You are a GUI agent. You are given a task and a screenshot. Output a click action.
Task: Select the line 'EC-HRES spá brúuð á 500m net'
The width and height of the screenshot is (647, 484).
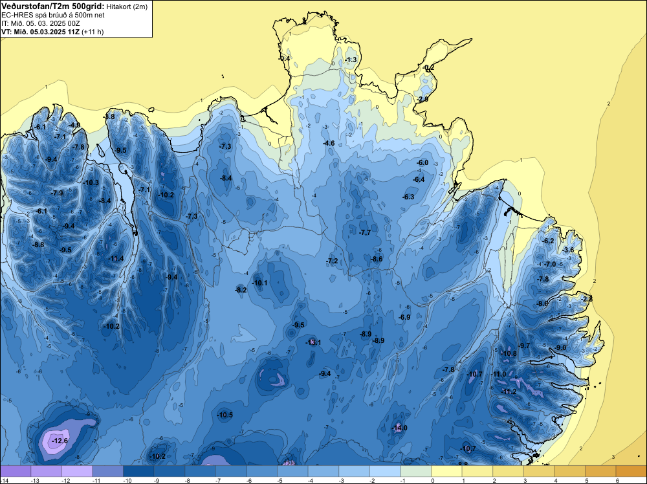coord(53,15)
